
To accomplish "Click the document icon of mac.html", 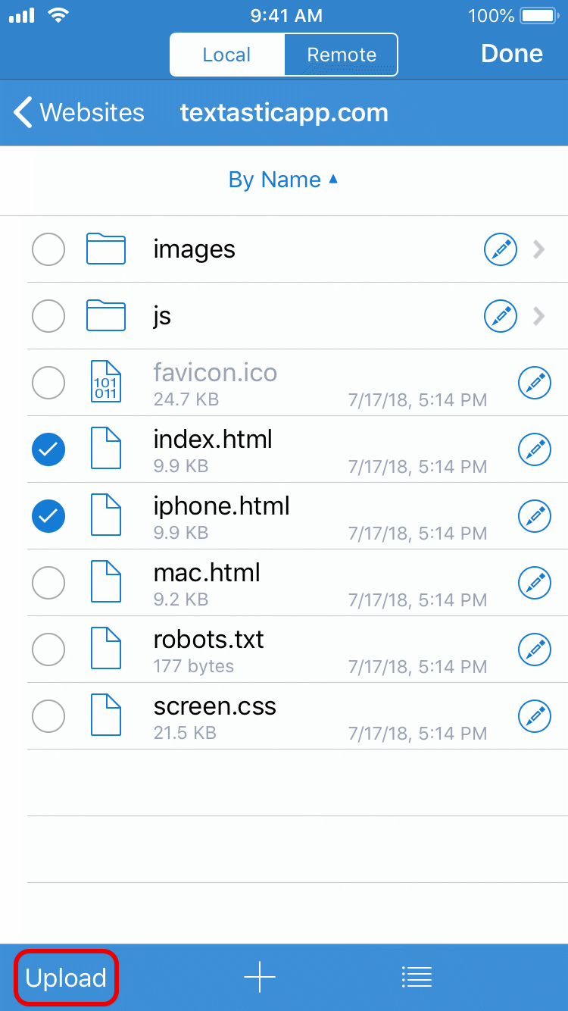I will click(x=106, y=583).
